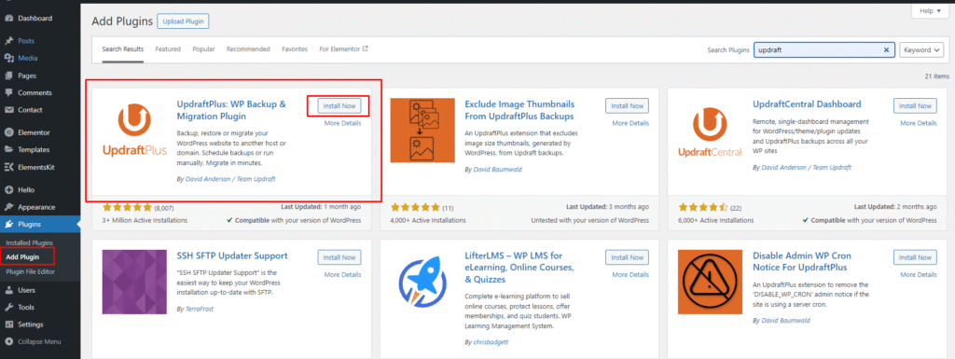Click the Disable Admin WP Cron warning icon
The width and height of the screenshot is (955, 359).
tap(710, 281)
